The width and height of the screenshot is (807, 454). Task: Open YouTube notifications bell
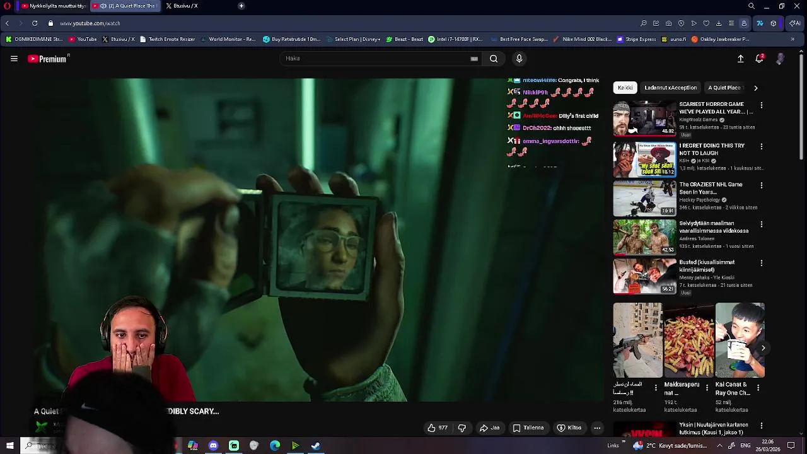click(x=760, y=59)
